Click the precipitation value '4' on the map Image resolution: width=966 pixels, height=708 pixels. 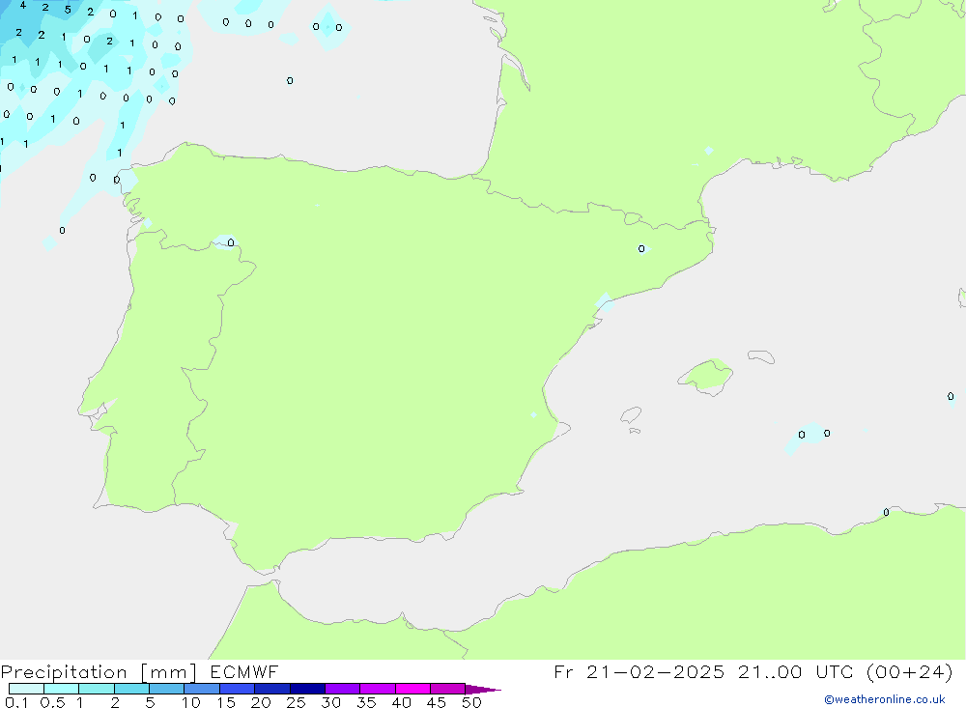click(23, 5)
